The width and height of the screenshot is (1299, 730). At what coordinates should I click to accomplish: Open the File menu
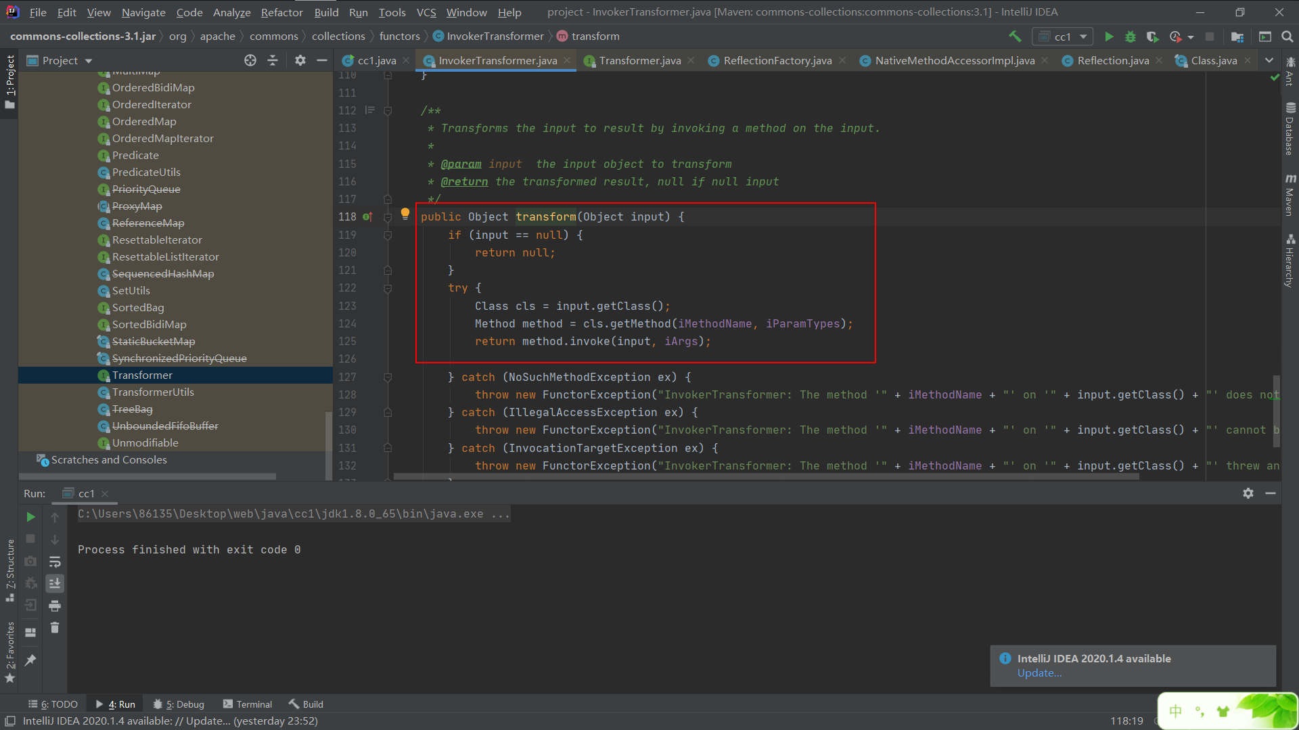(38, 12)
